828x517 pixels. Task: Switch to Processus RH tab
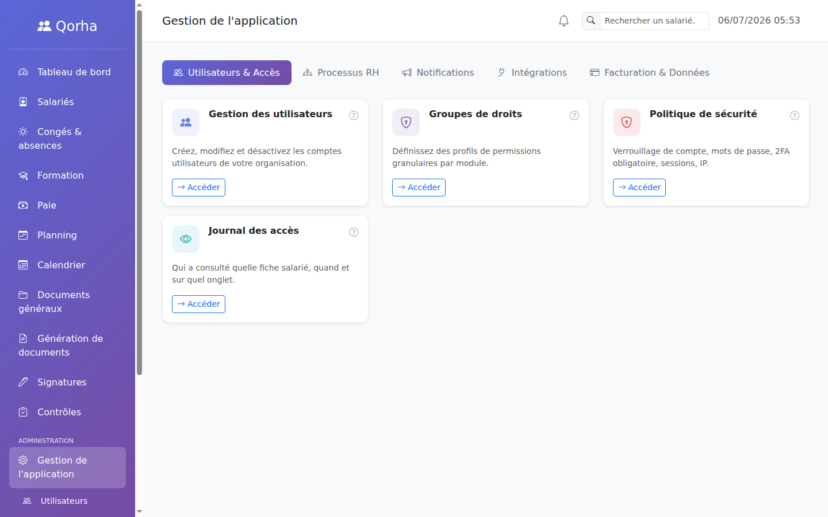341,72
